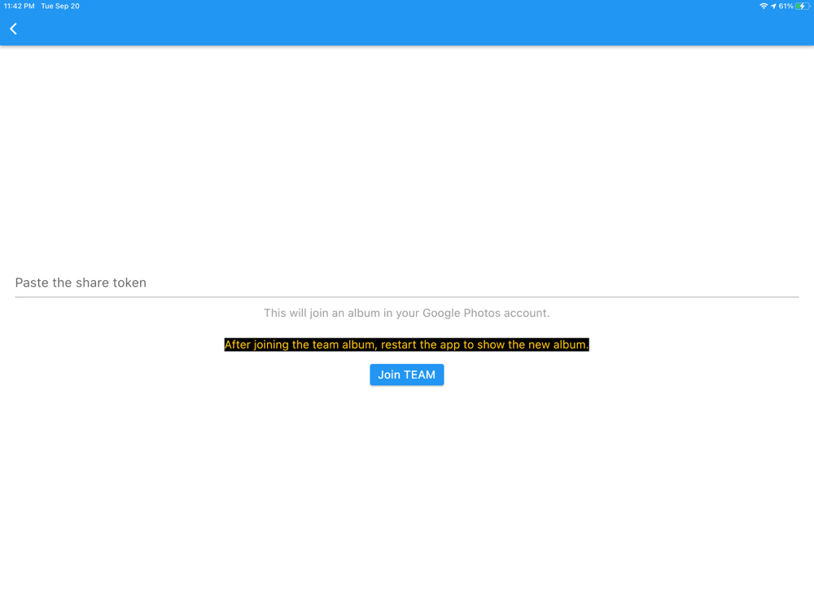Tap the back arrow in the header
814x611 pixels.
coord(14,29)
